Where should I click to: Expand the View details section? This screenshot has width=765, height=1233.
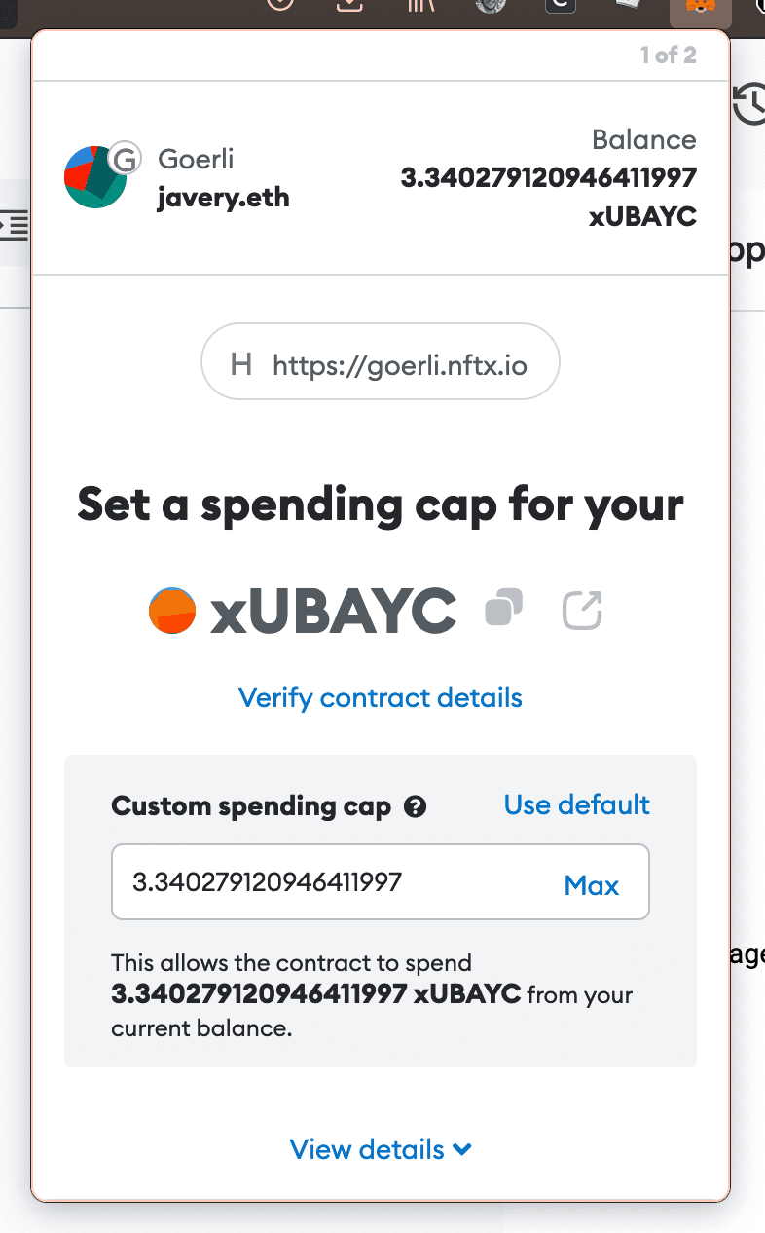[x=381, y=1149]
